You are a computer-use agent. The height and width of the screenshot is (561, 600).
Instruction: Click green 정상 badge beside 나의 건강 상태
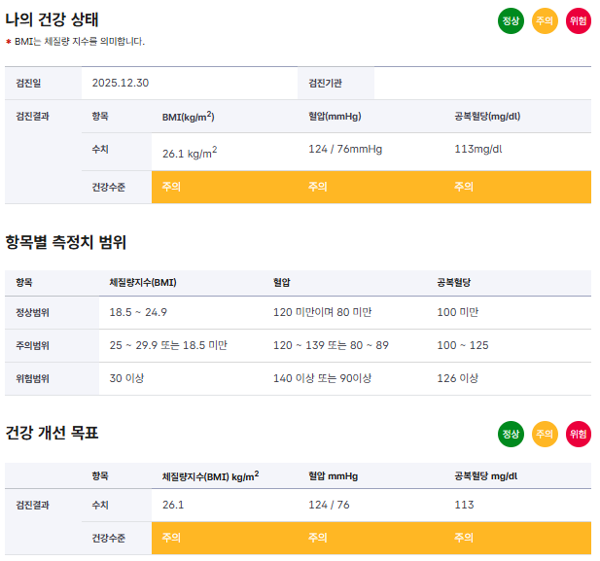[511, 20]
